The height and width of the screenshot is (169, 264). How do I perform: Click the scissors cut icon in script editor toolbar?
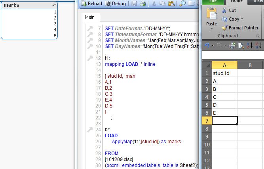tap(154, 4)
